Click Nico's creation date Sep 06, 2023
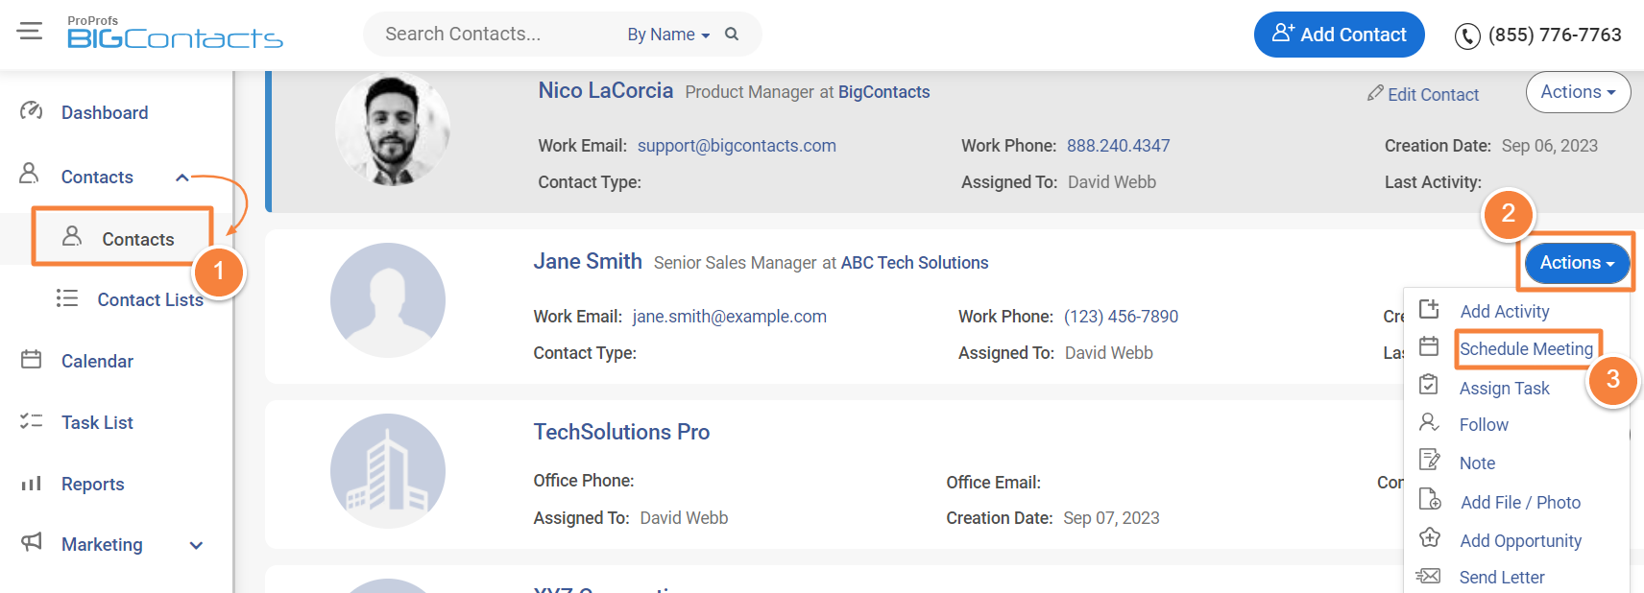 pyautogui.click(x=1550, y=146)
